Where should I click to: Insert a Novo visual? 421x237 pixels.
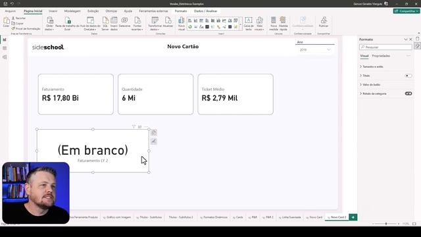click(182, 24)
